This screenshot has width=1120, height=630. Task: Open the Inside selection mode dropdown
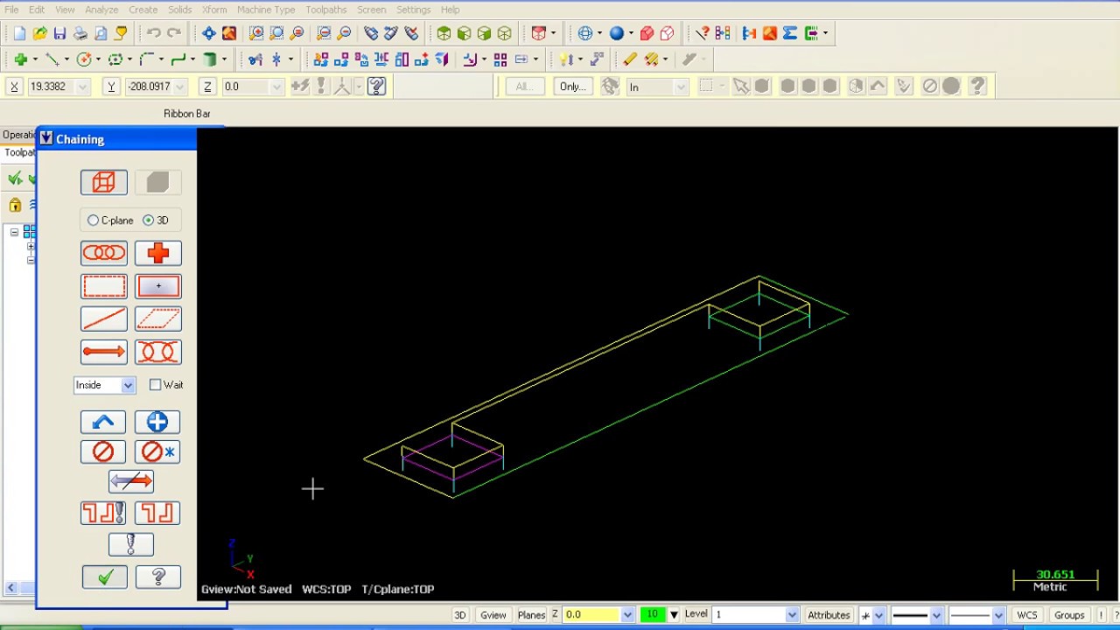(x=128, y=385)
